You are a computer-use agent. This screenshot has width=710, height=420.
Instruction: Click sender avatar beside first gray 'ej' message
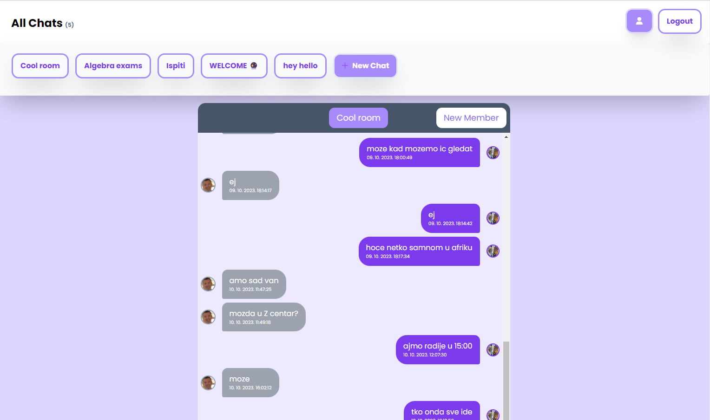coord(208,185)
